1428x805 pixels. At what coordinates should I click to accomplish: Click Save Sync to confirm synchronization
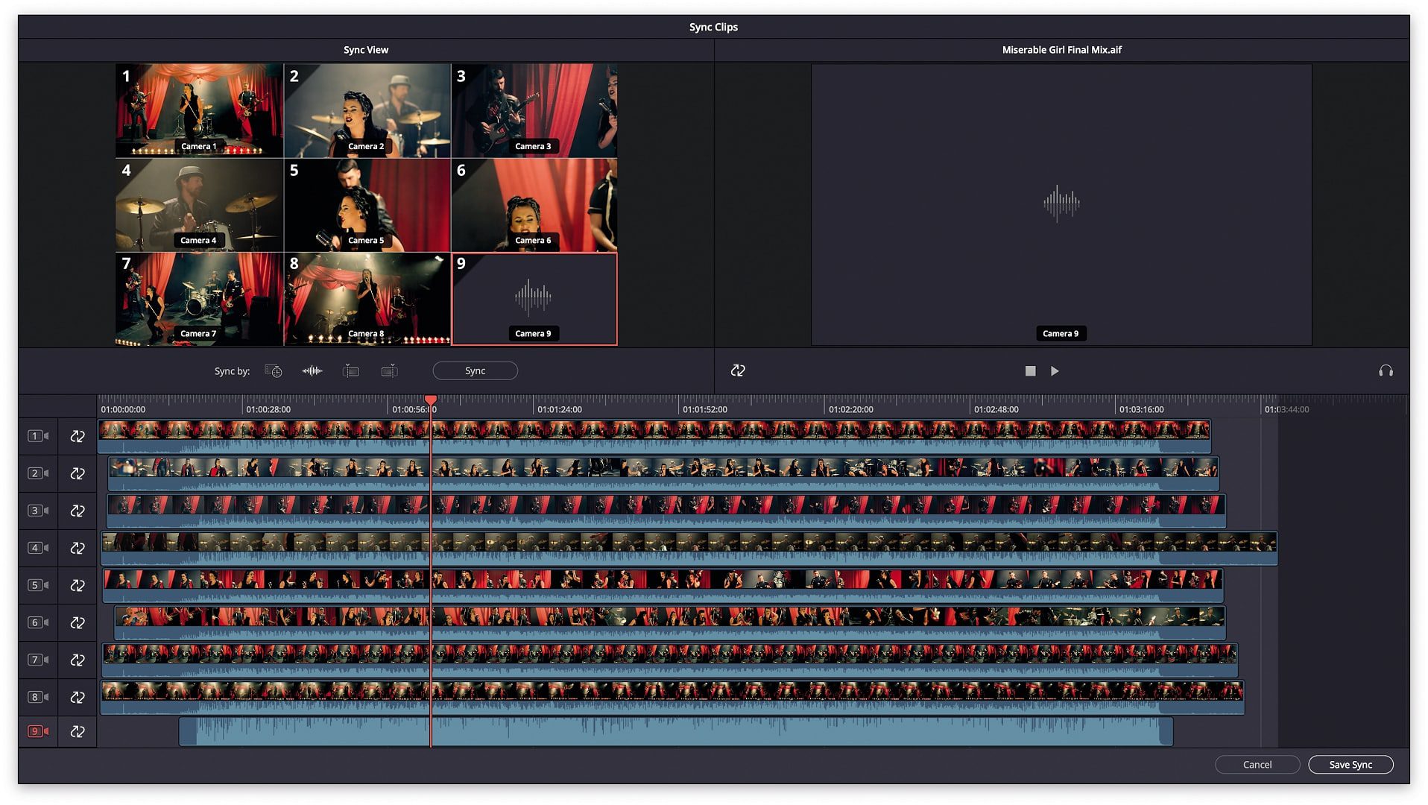click(1350, 764)
